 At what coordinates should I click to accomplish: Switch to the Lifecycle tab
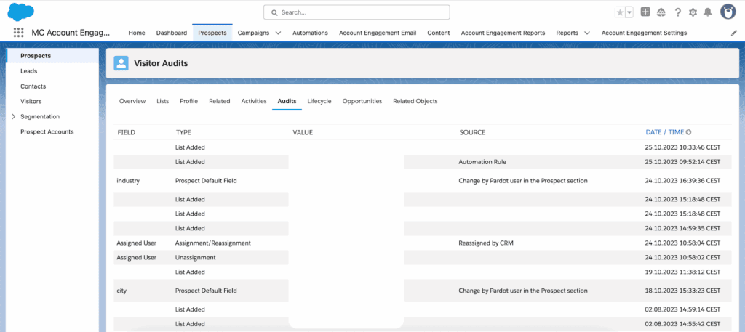(x=319, y=101)
